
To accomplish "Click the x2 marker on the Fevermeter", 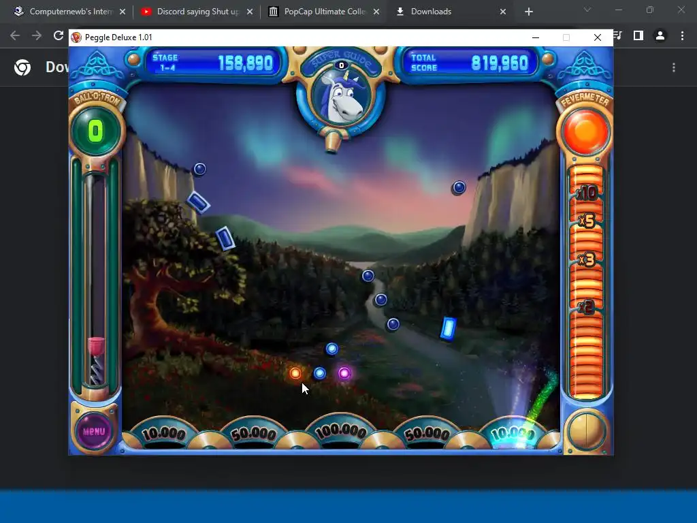I will (586, 307).
